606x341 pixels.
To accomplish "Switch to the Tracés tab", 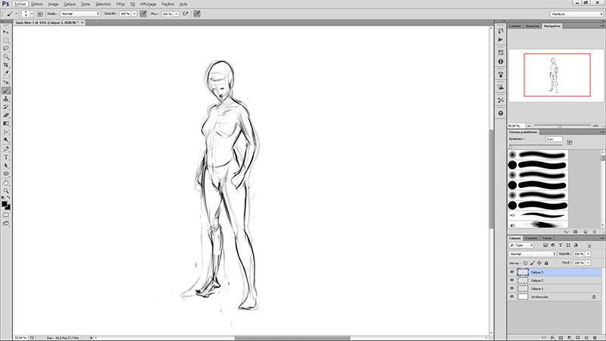I will [x=546, y=238].
